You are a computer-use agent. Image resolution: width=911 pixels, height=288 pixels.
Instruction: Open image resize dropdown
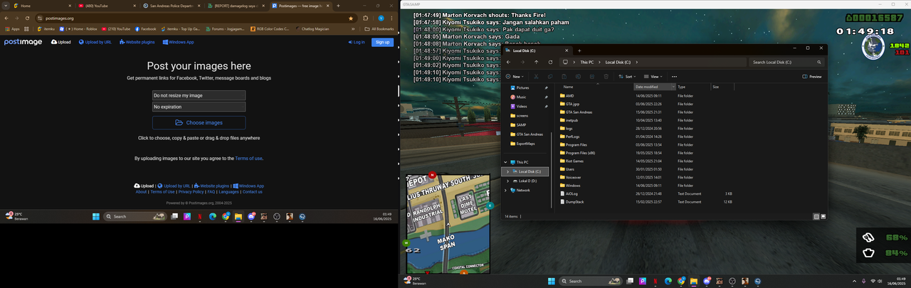(199, 95)
